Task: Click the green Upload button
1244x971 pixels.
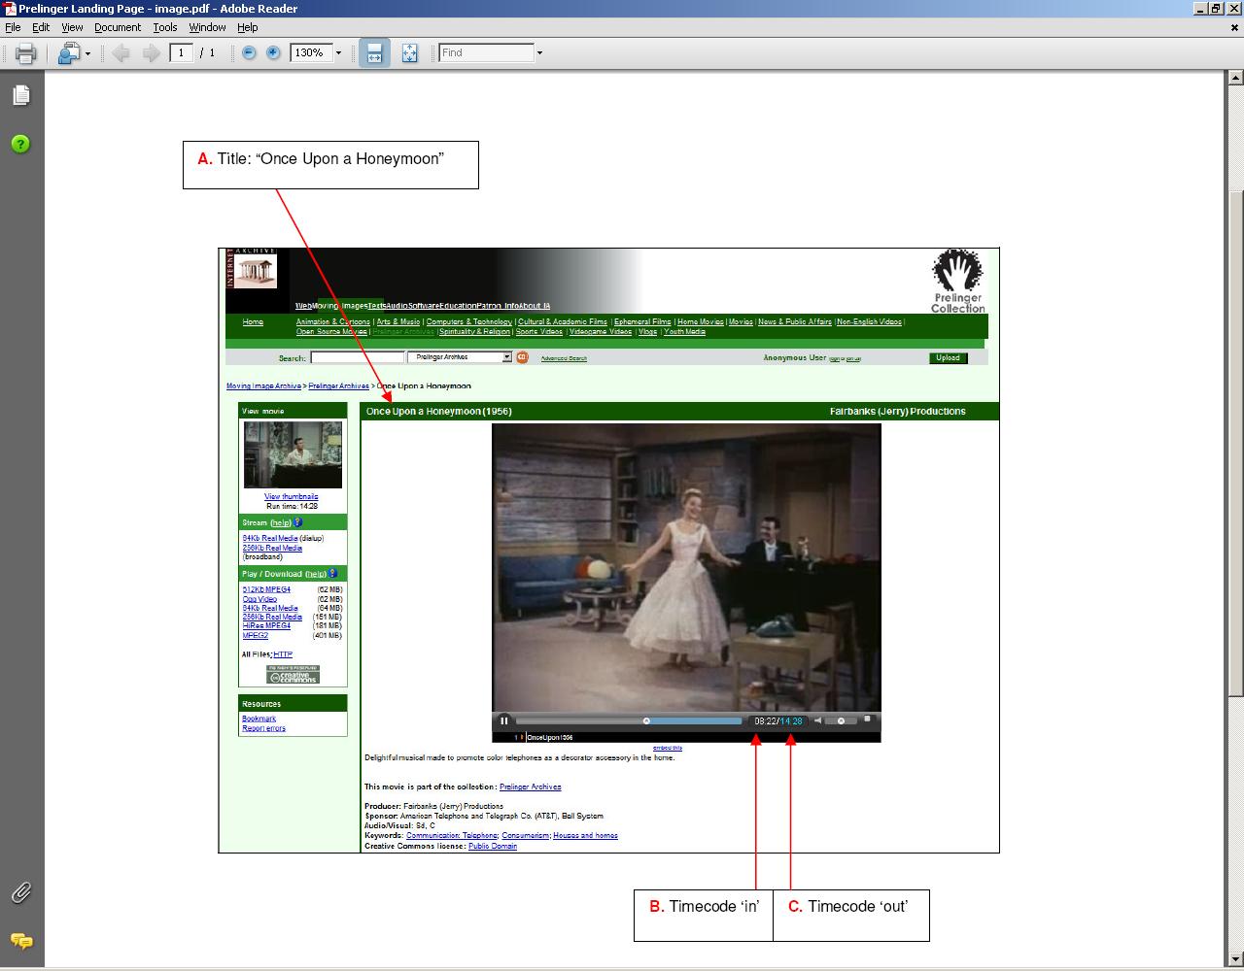Action: (948, 357)
